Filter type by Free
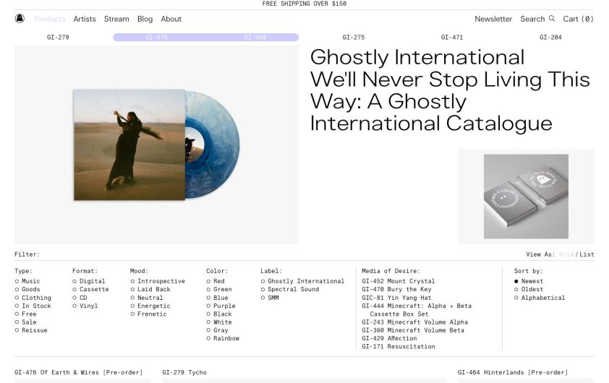Image resolution: width=609 pixels, height=383 pixels. (x=25, y=314)
